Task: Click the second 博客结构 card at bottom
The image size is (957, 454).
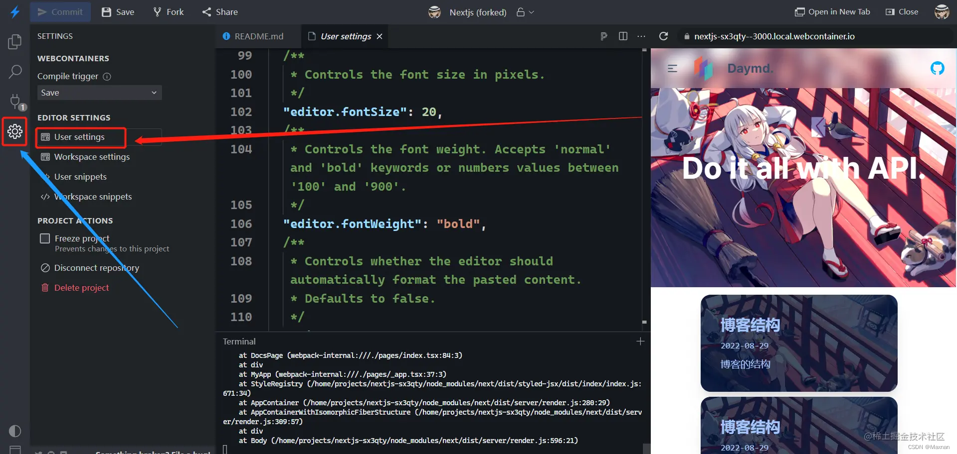Action: pyautogui.click(x=799, y=426)
